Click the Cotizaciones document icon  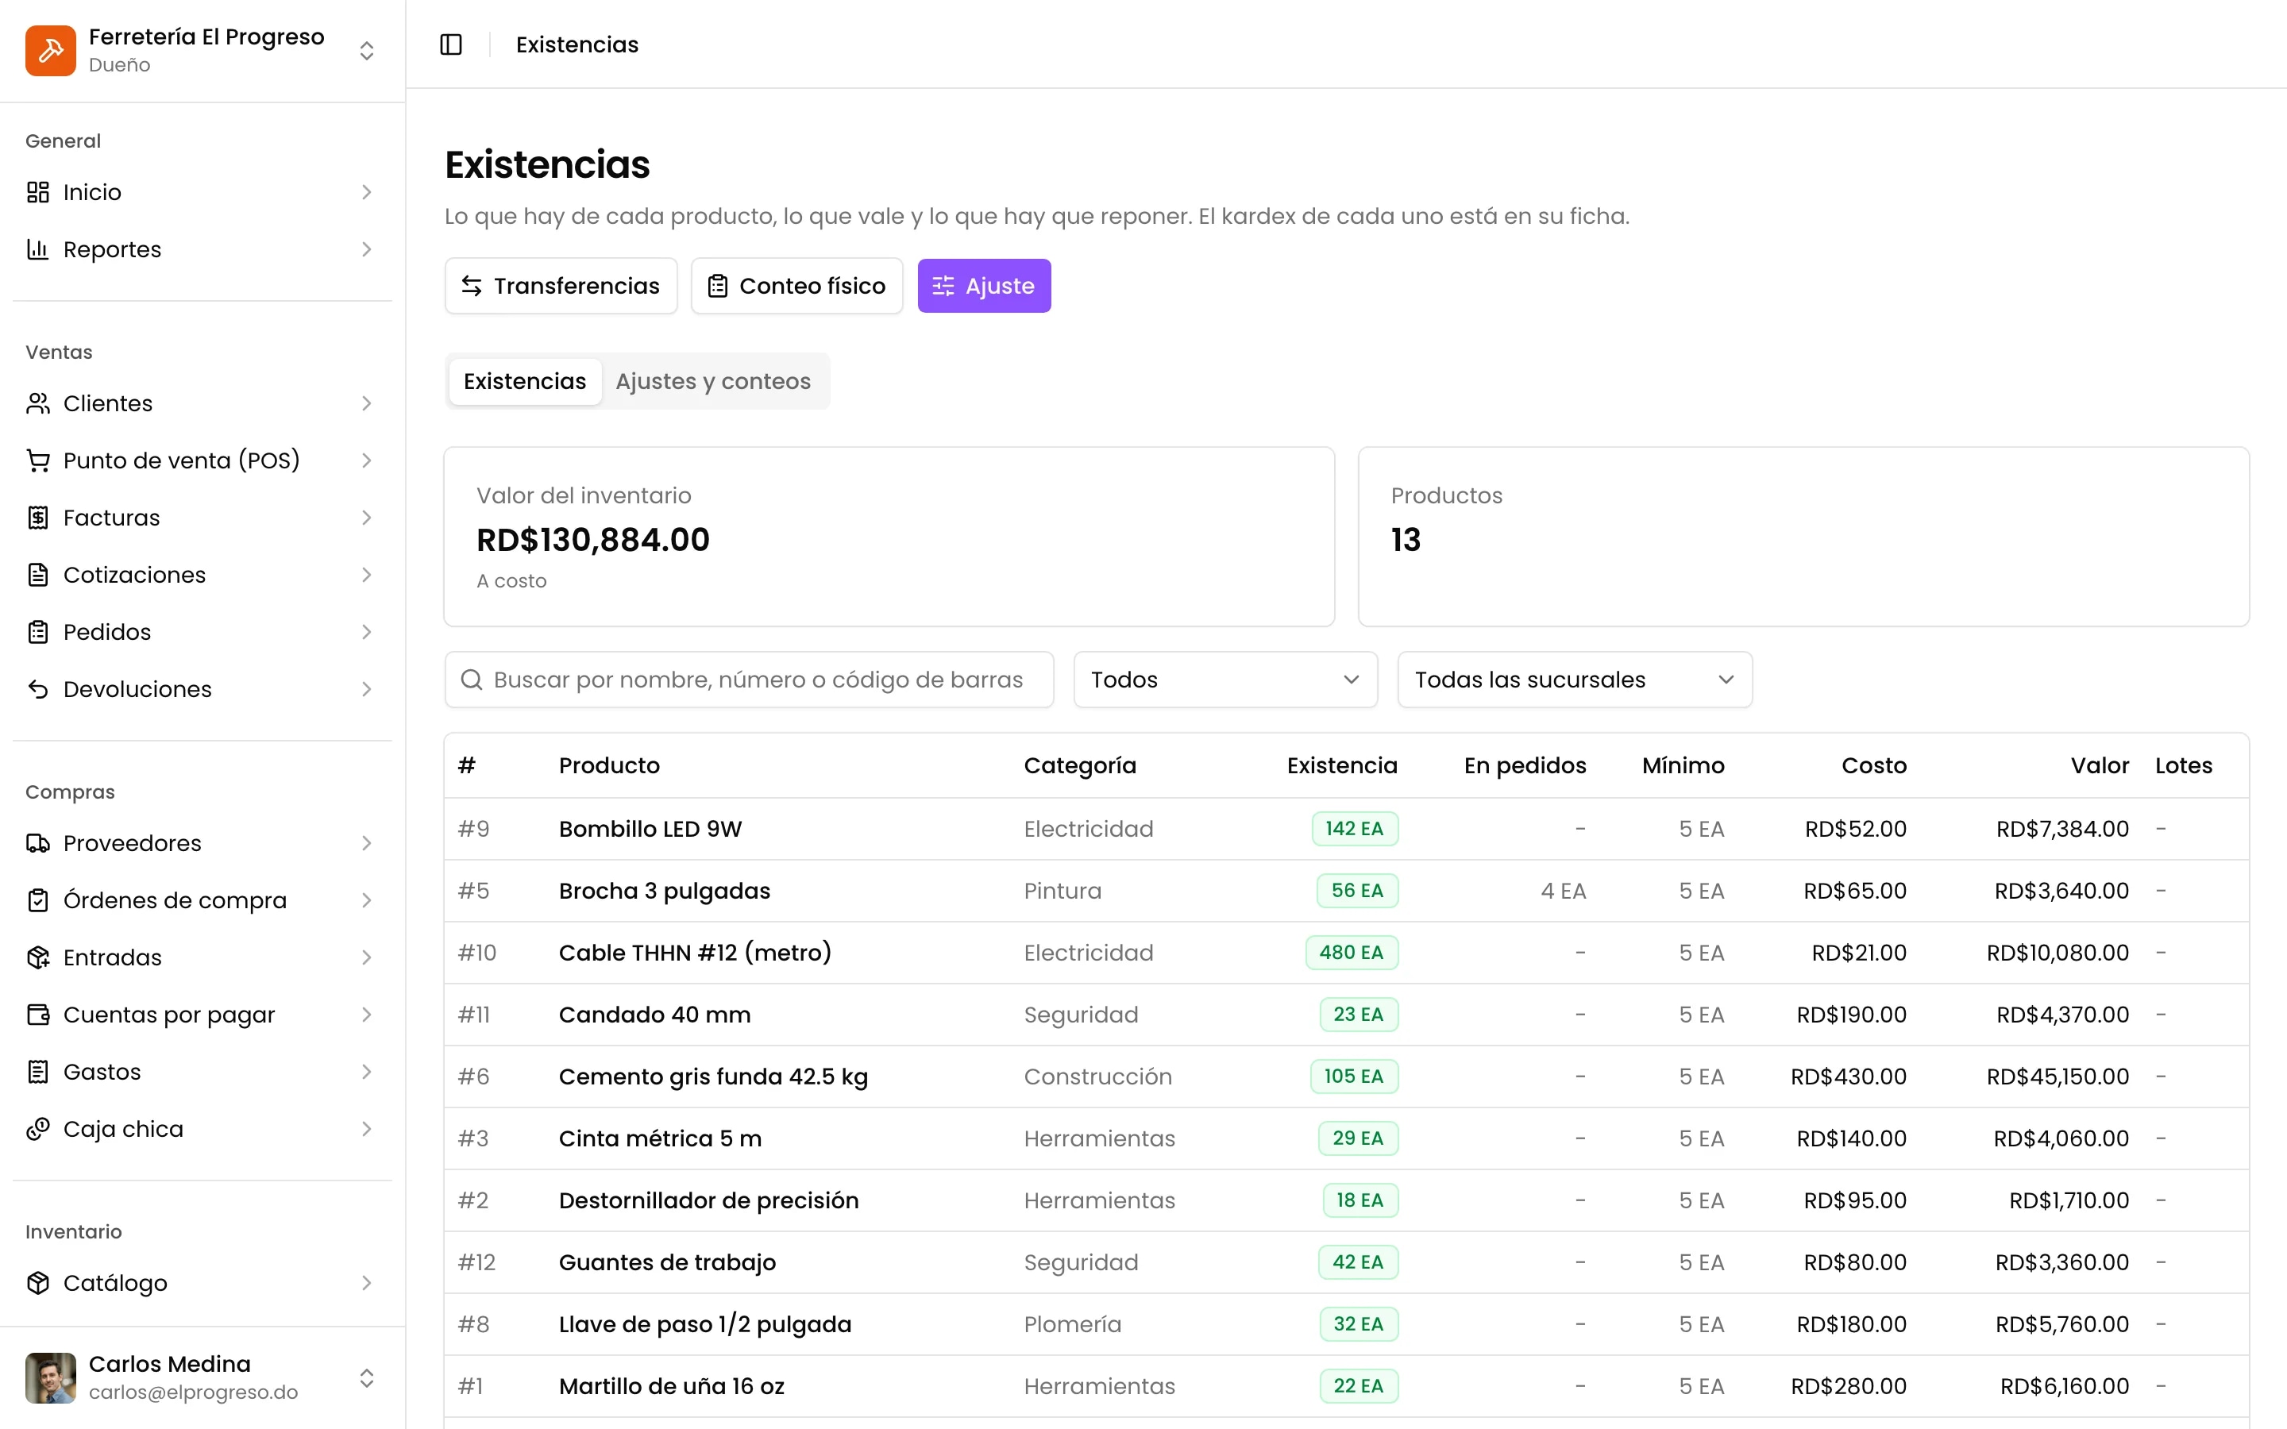coord(38,575)
